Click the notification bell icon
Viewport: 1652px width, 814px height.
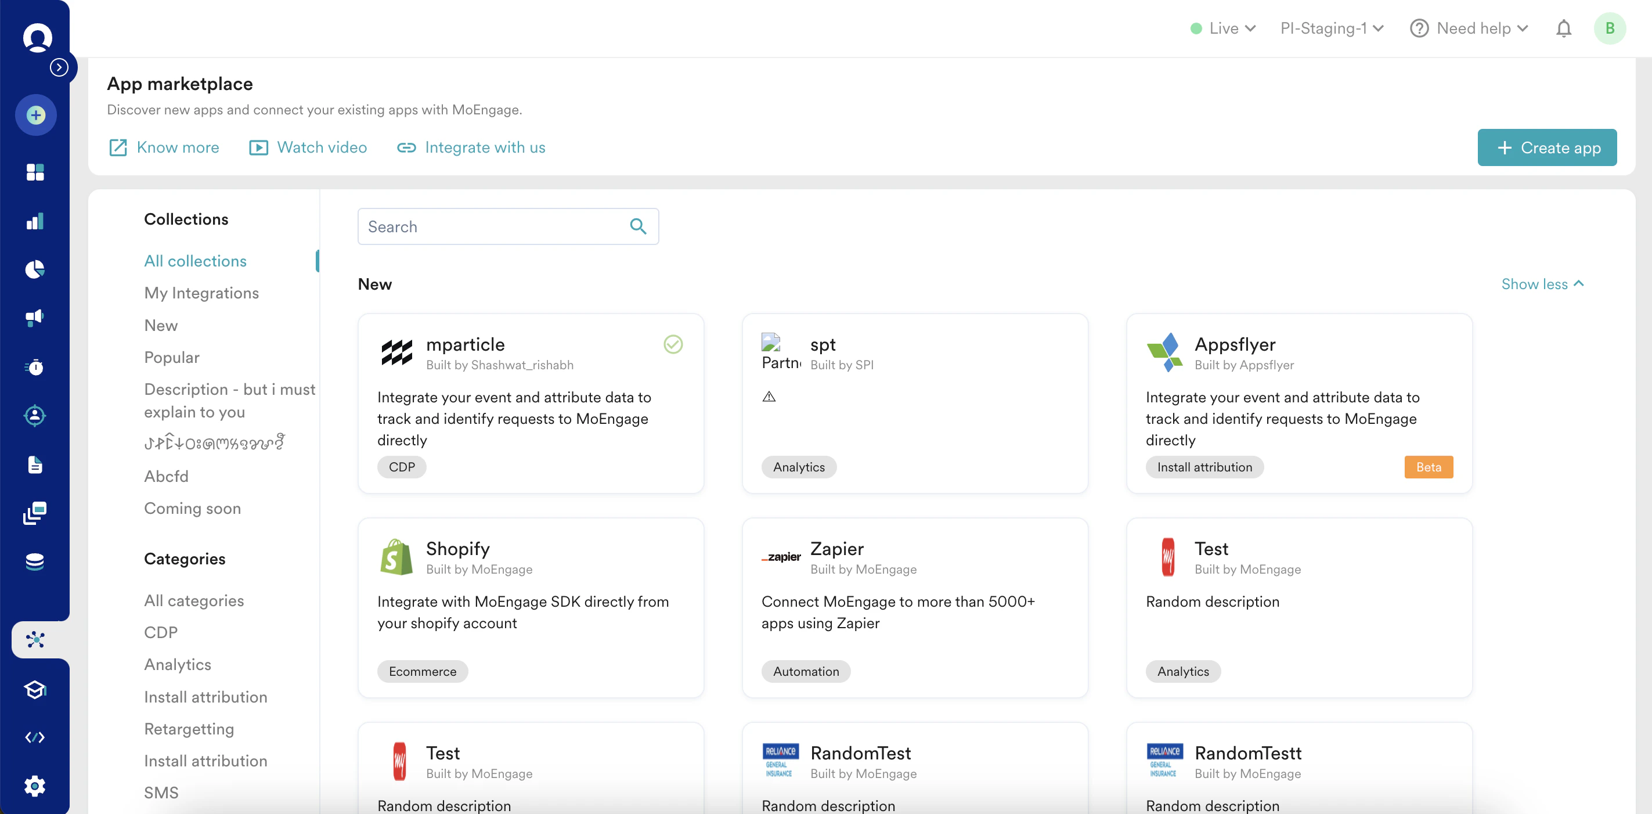click(x=1564, y=28)
